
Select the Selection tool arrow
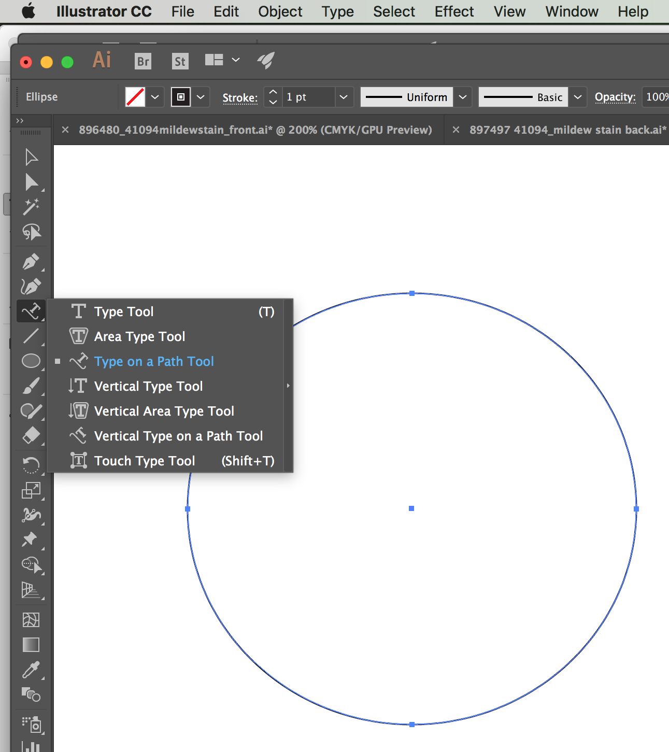point(31,157)
